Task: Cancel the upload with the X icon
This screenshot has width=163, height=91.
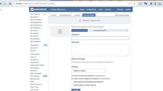Action: (x=127, y=30)
